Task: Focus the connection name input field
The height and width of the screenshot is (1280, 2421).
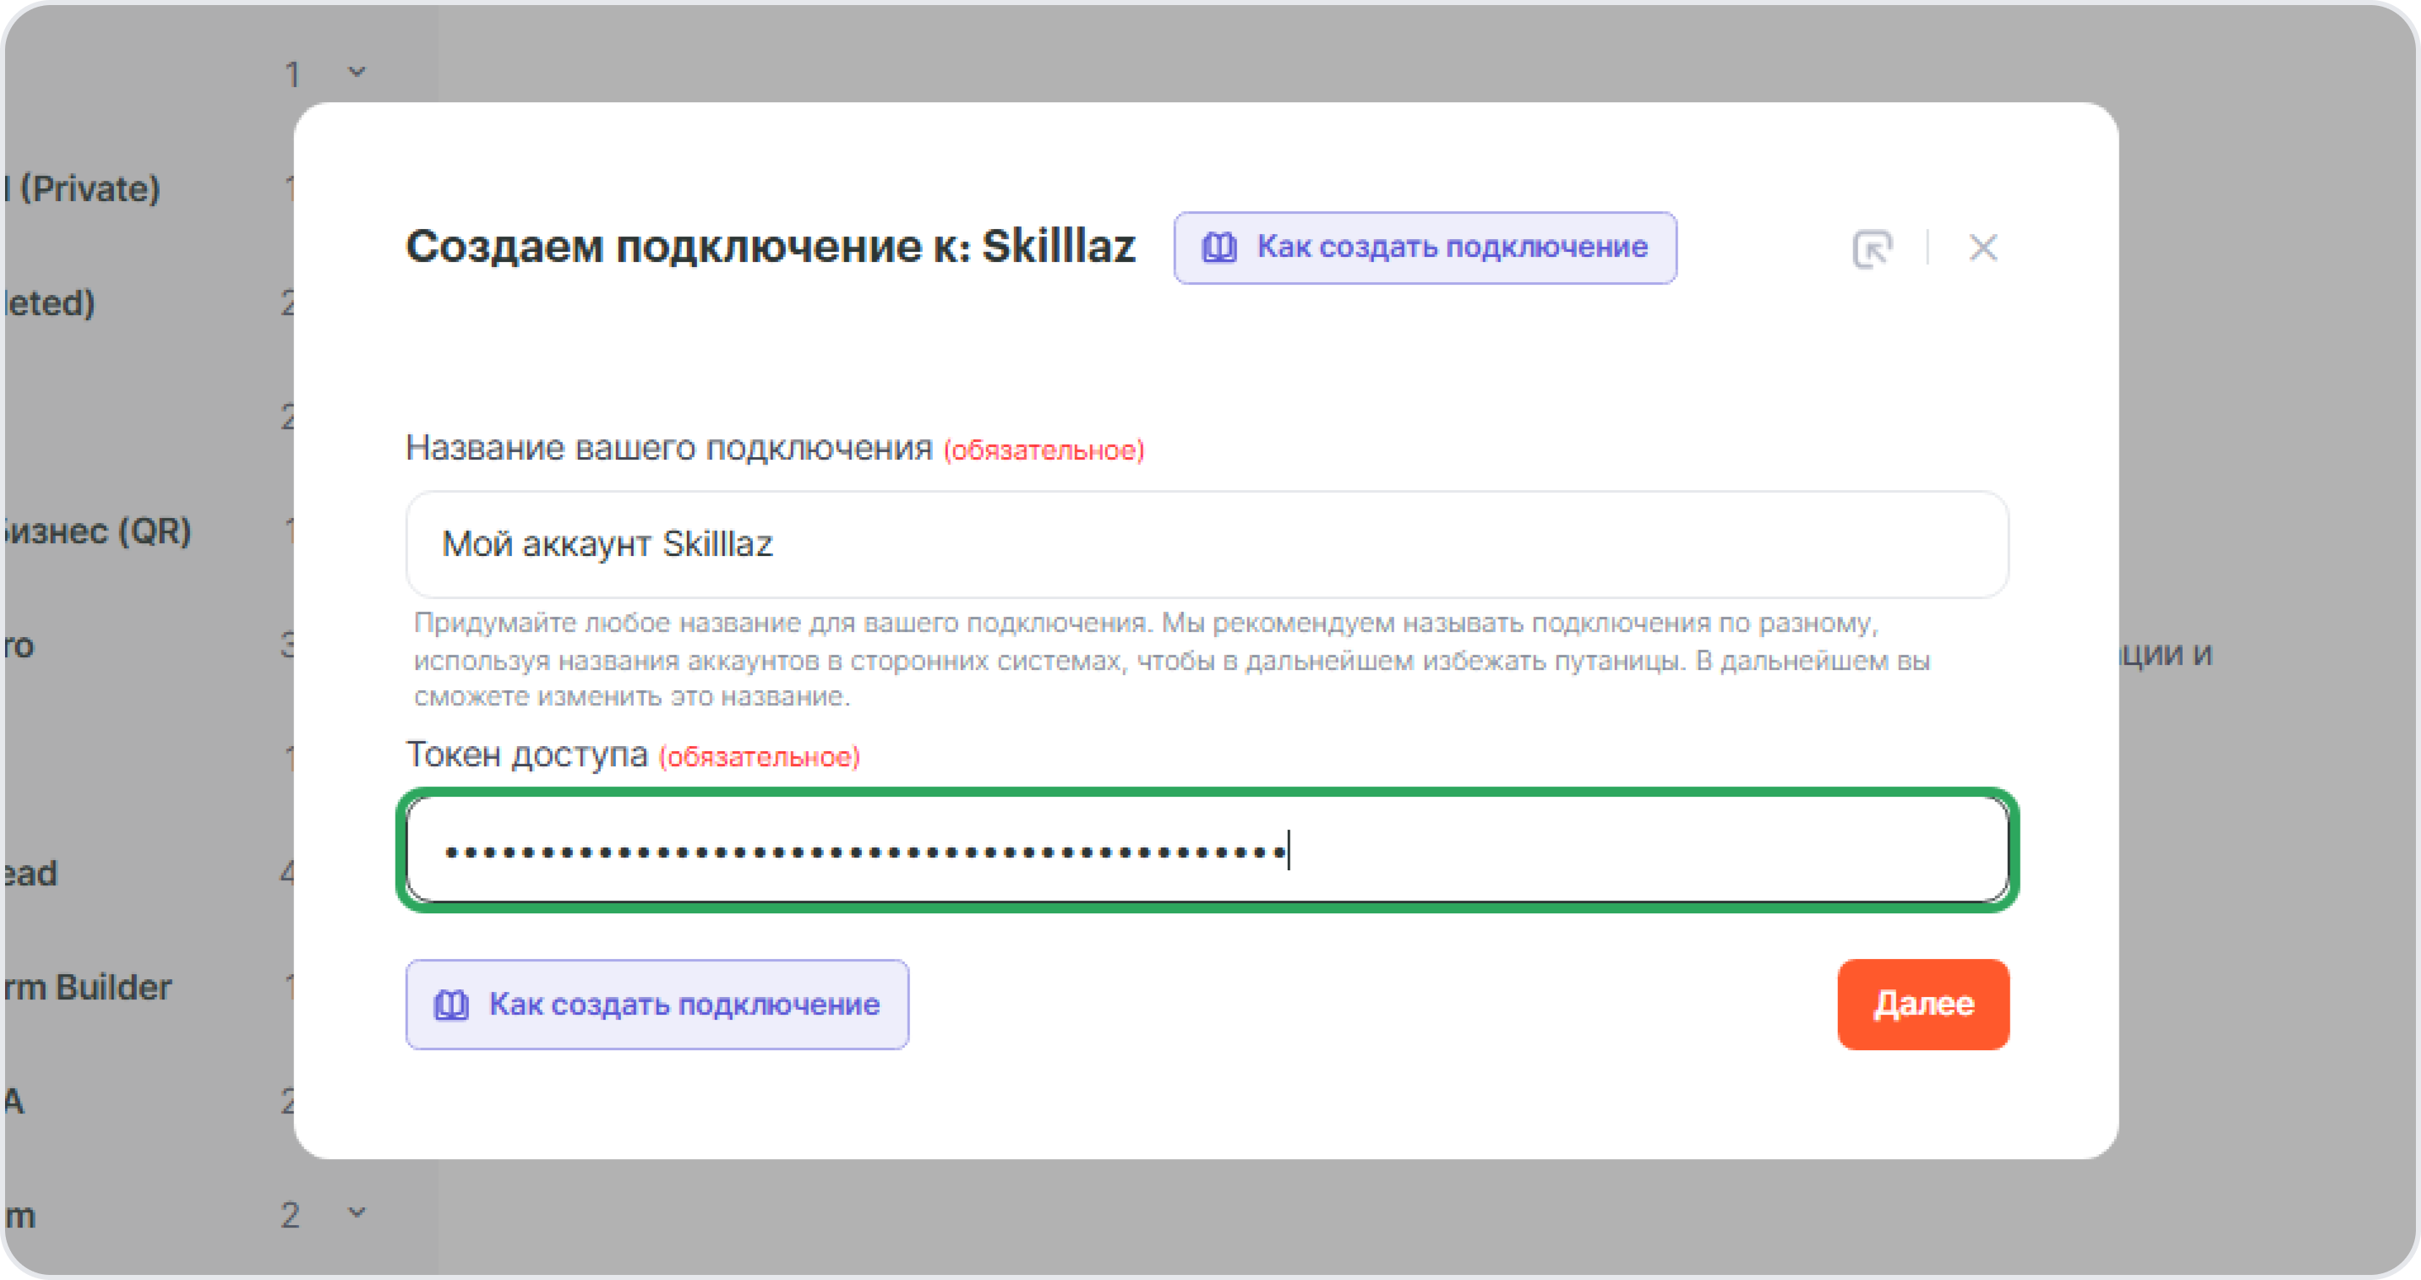Action: pos(1207,544)
